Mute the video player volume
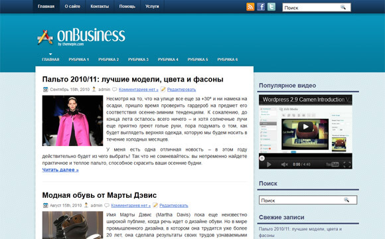 click(284, 165)
